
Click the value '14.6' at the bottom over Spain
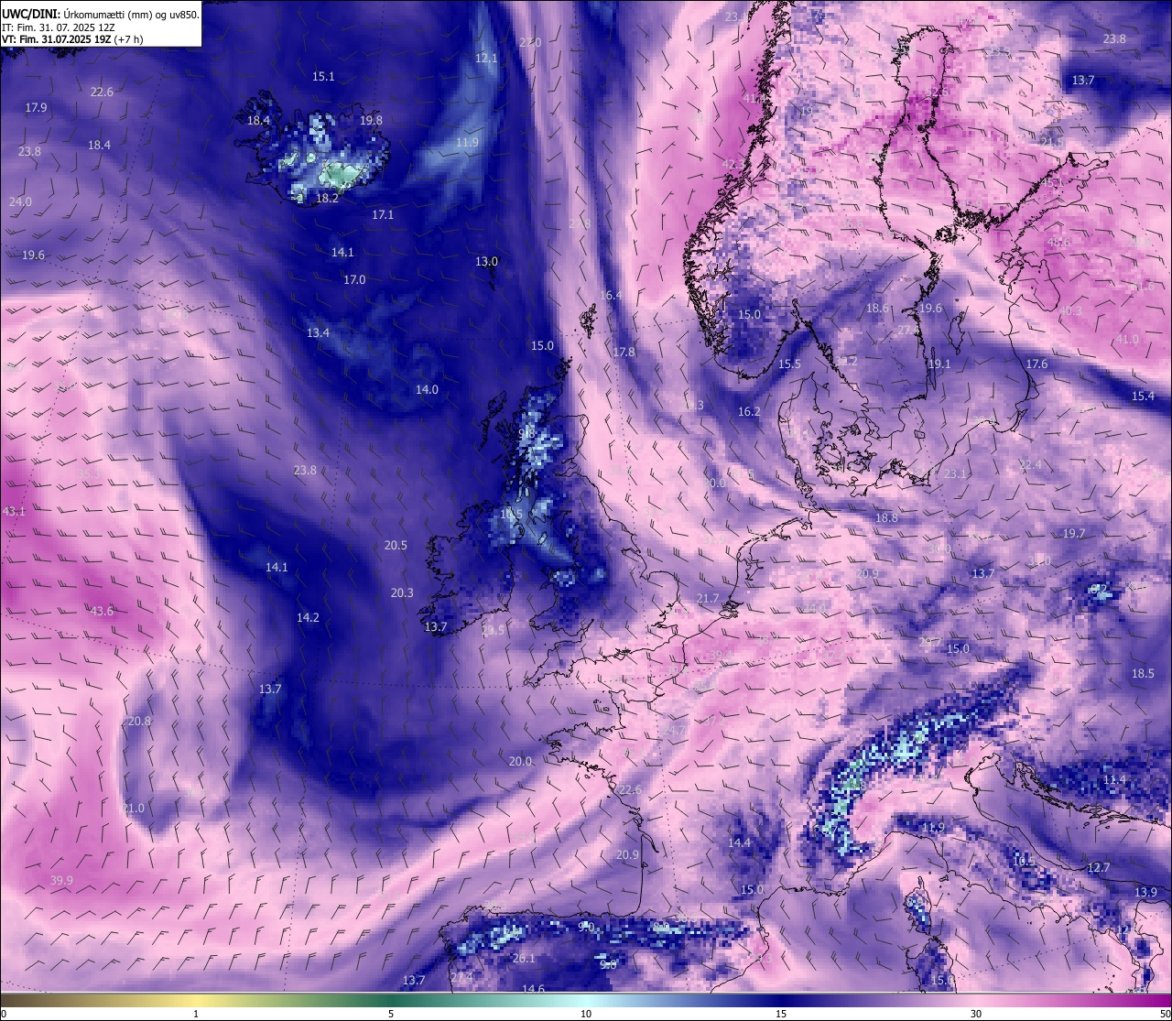tap(533, 989)
